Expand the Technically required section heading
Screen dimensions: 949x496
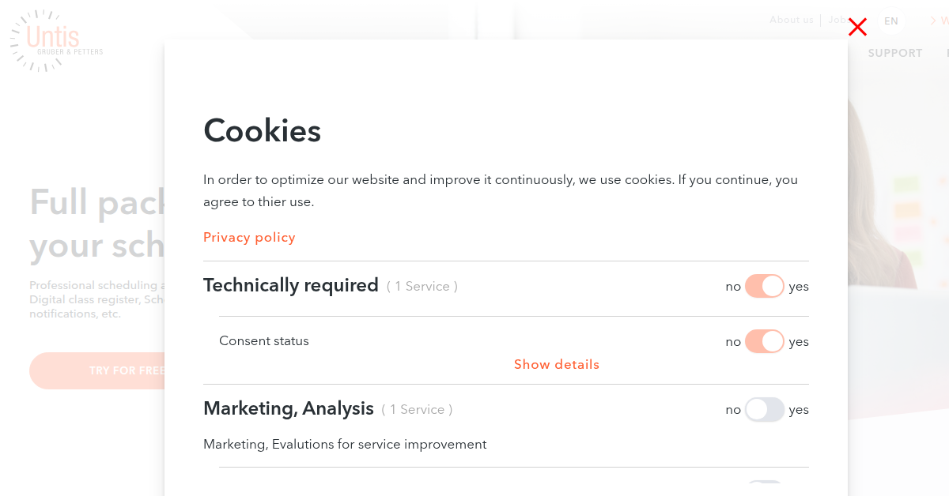291,285
